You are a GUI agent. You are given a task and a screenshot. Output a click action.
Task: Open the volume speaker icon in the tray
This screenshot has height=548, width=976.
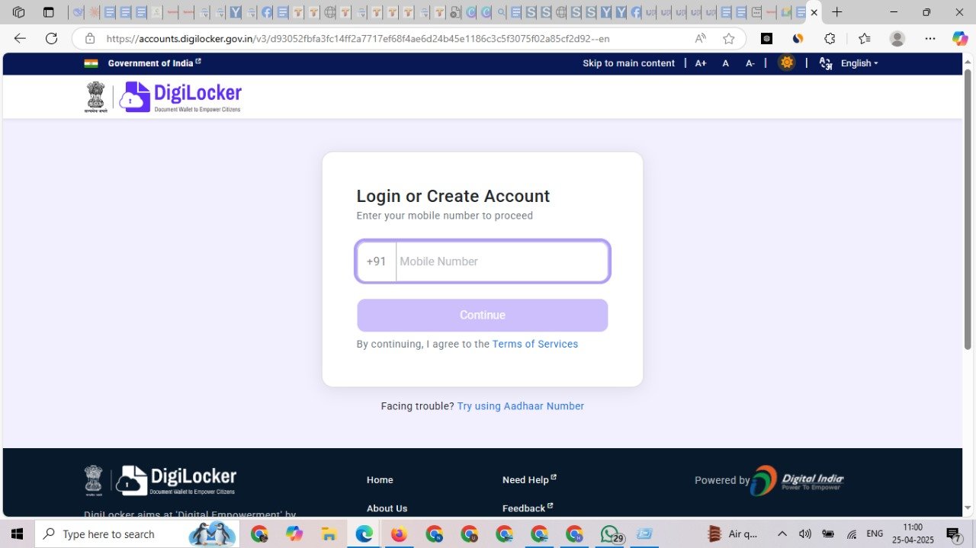coord(804,534)
